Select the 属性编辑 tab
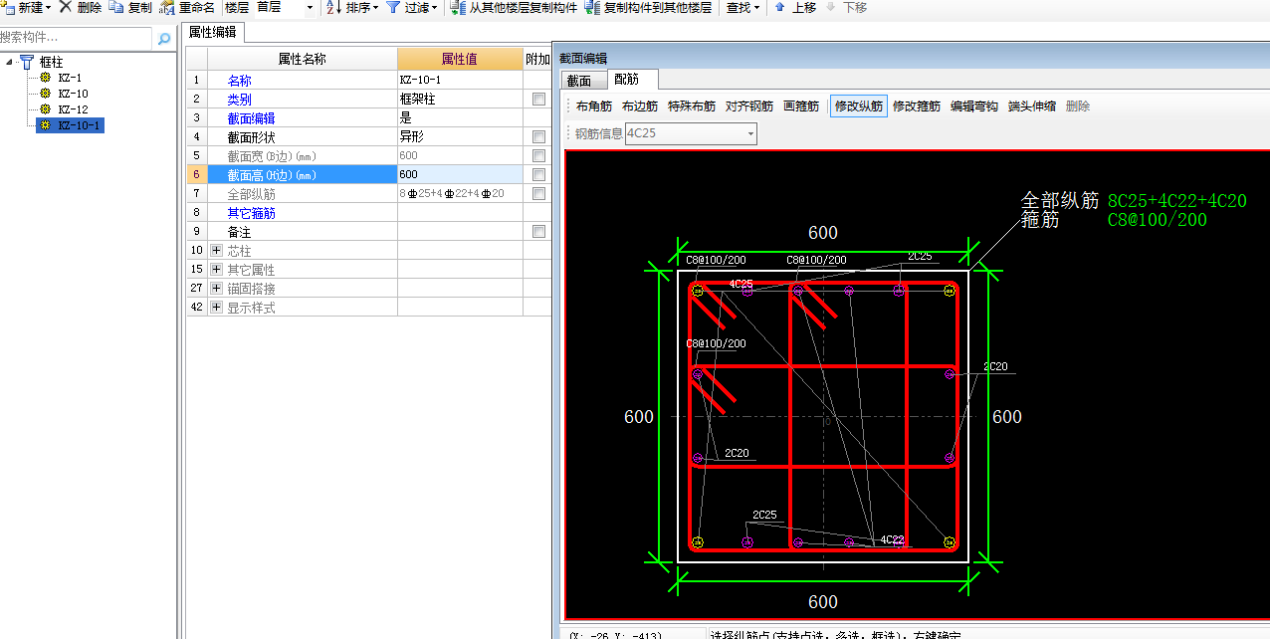 coord(213,32)
